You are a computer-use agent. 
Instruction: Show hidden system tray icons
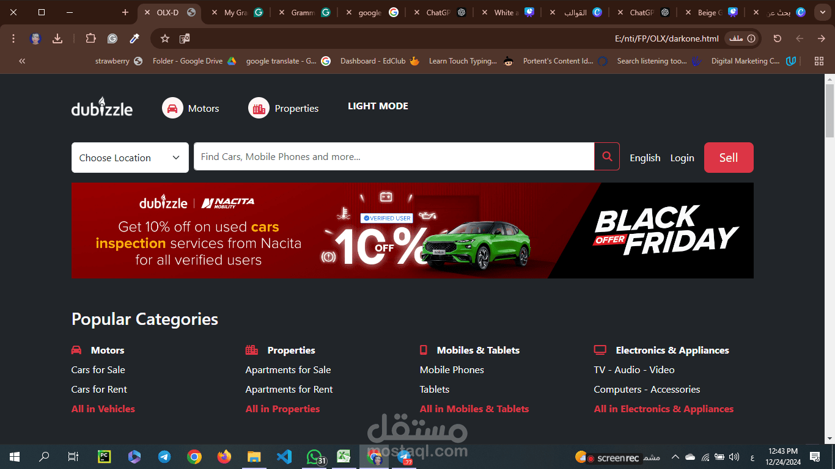675,457
